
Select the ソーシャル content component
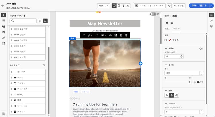tap(28, 106)
